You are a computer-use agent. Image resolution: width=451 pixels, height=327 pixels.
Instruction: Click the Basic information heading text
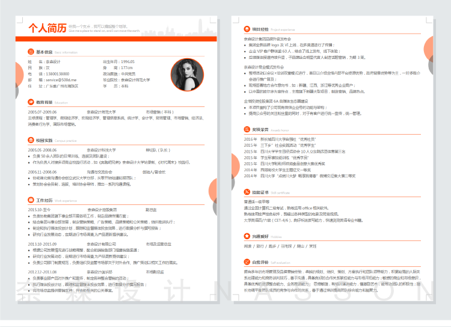66,53
